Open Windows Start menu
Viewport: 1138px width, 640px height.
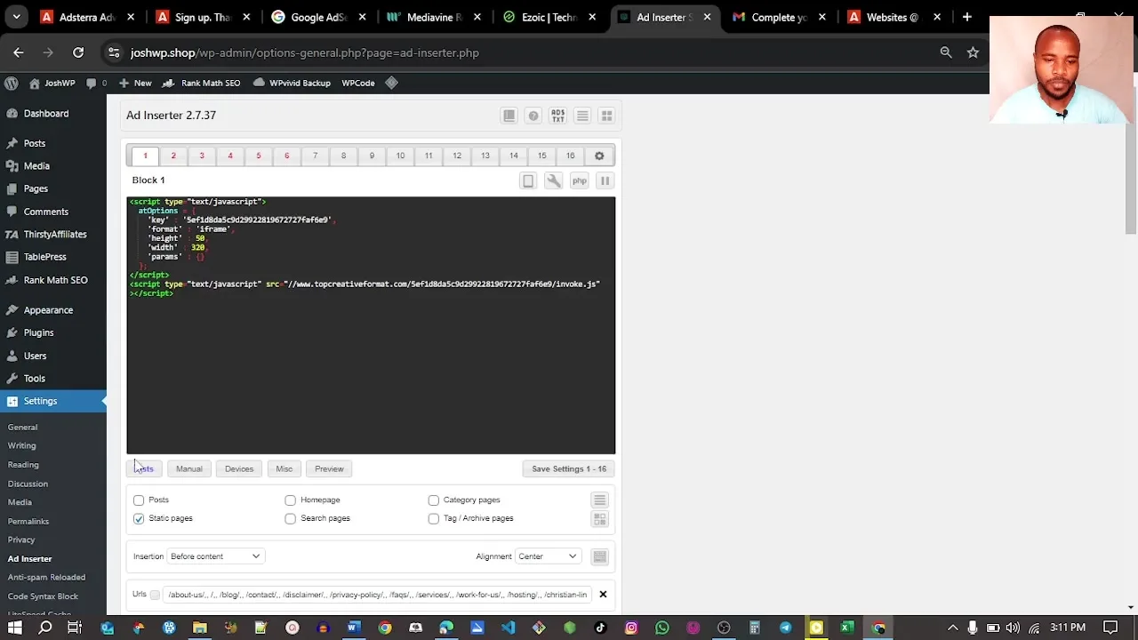15,628
